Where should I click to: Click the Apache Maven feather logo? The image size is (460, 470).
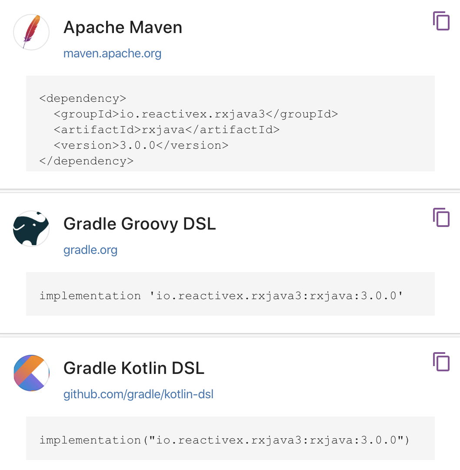pos(31,32)
